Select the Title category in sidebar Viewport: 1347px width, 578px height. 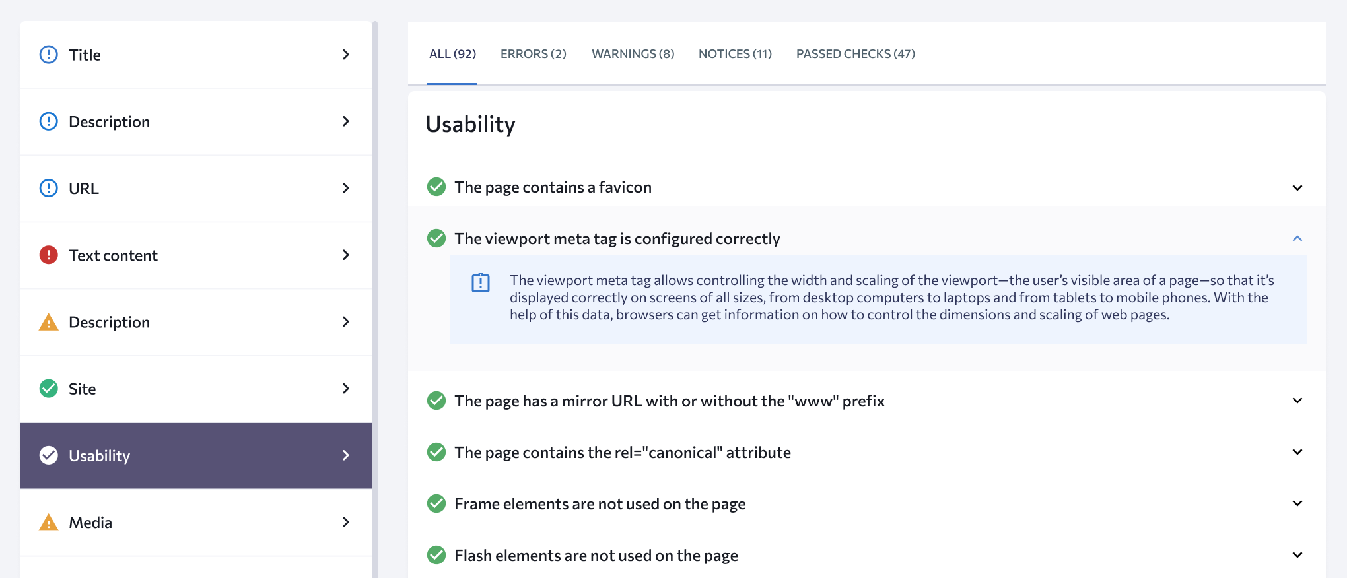pos(196,55)
